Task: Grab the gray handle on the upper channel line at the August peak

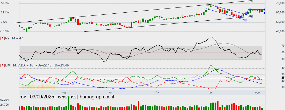Action: [x=208, y=5]
